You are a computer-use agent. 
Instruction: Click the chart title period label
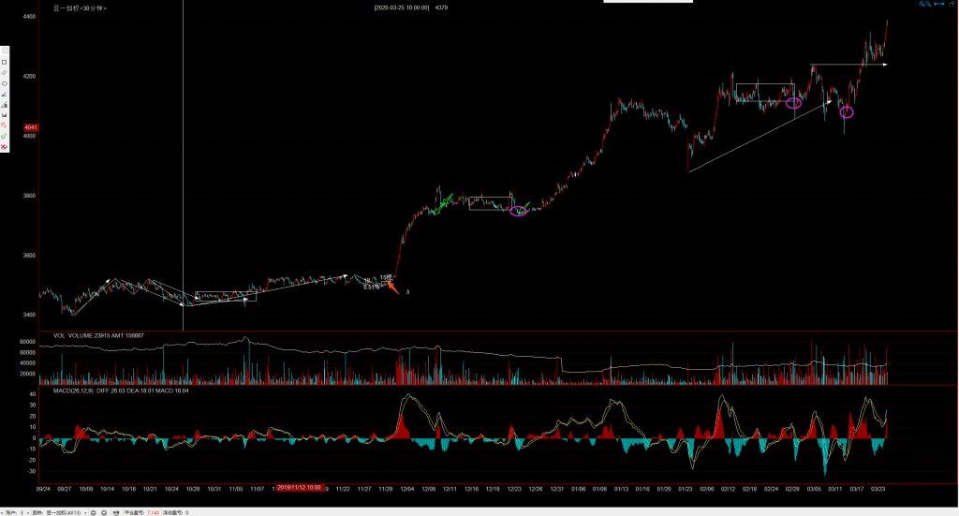pyautogui.click(x=80, y=7)
